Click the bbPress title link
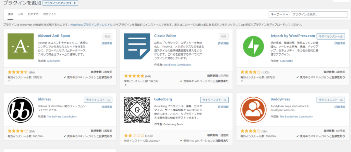 (x=44, y=99)
